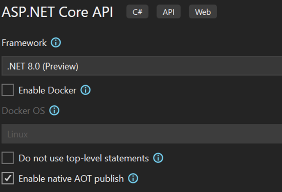
Task: Uncheck the native AOT publish checkbox
Action: pos(8,178)
